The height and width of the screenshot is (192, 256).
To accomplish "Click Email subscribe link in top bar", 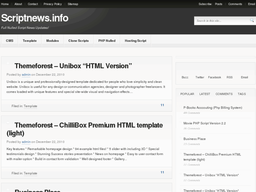I will pyautogui.click(x=251, y=4).
